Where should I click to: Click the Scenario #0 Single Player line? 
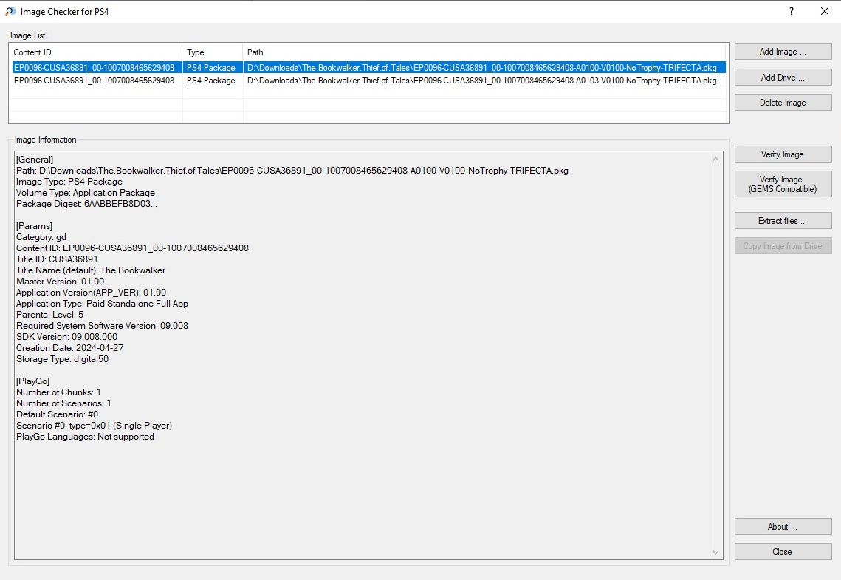click(94, 426)
